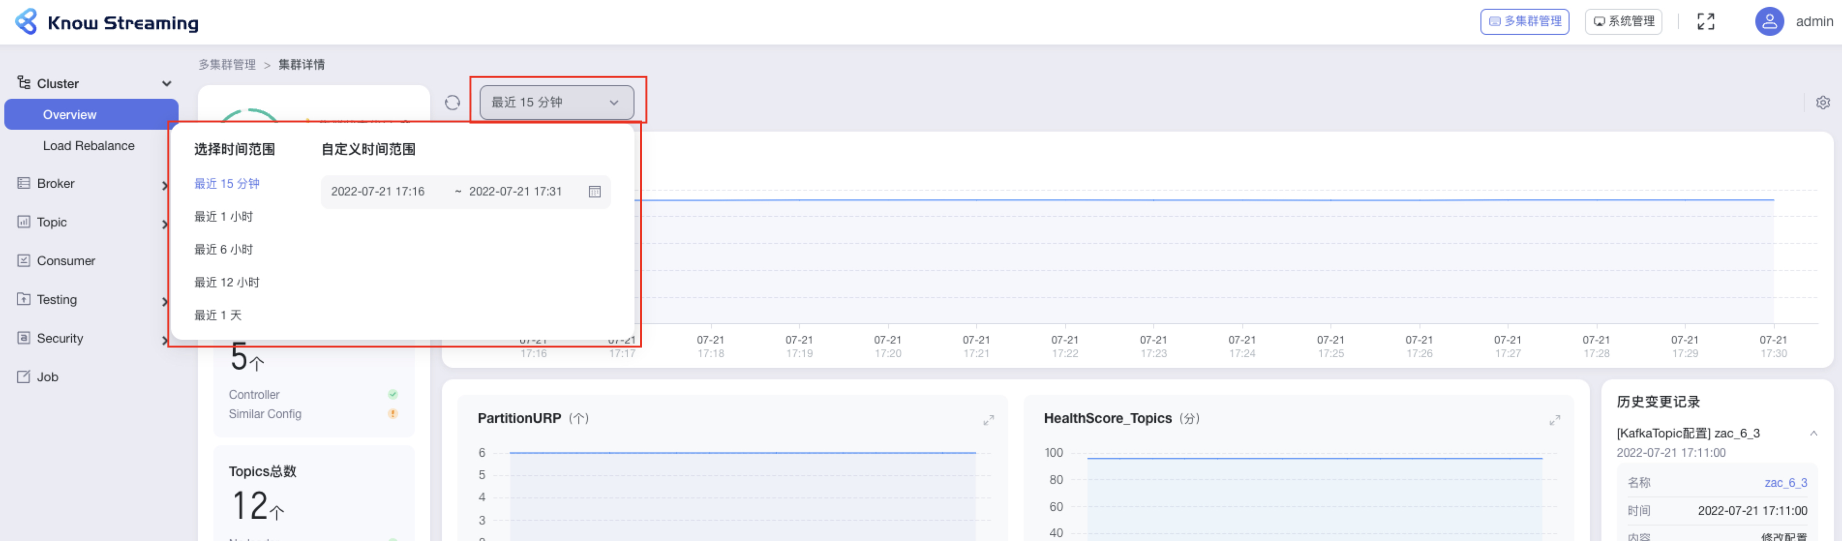Collapse the Cluster sidebar menu

click(x=166, y=84)
